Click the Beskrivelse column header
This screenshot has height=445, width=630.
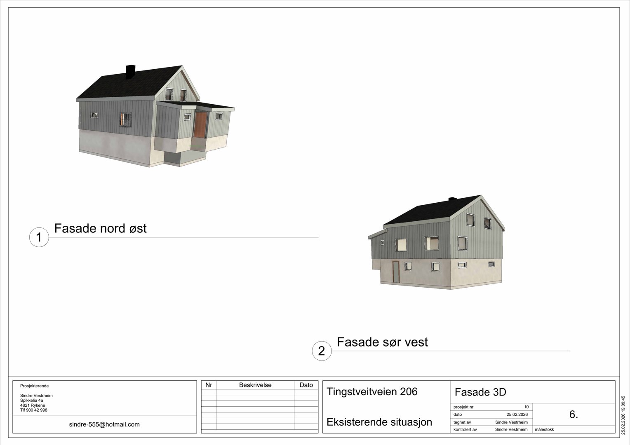pos(256,385)
